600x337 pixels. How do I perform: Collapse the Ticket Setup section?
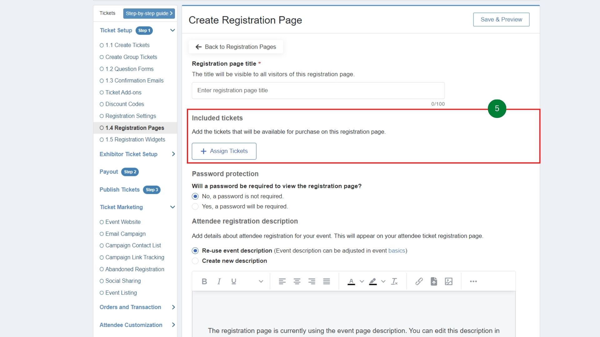point(172,30)
